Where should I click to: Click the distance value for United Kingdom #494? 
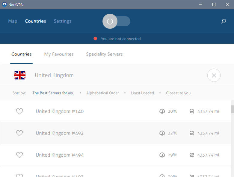208,155
